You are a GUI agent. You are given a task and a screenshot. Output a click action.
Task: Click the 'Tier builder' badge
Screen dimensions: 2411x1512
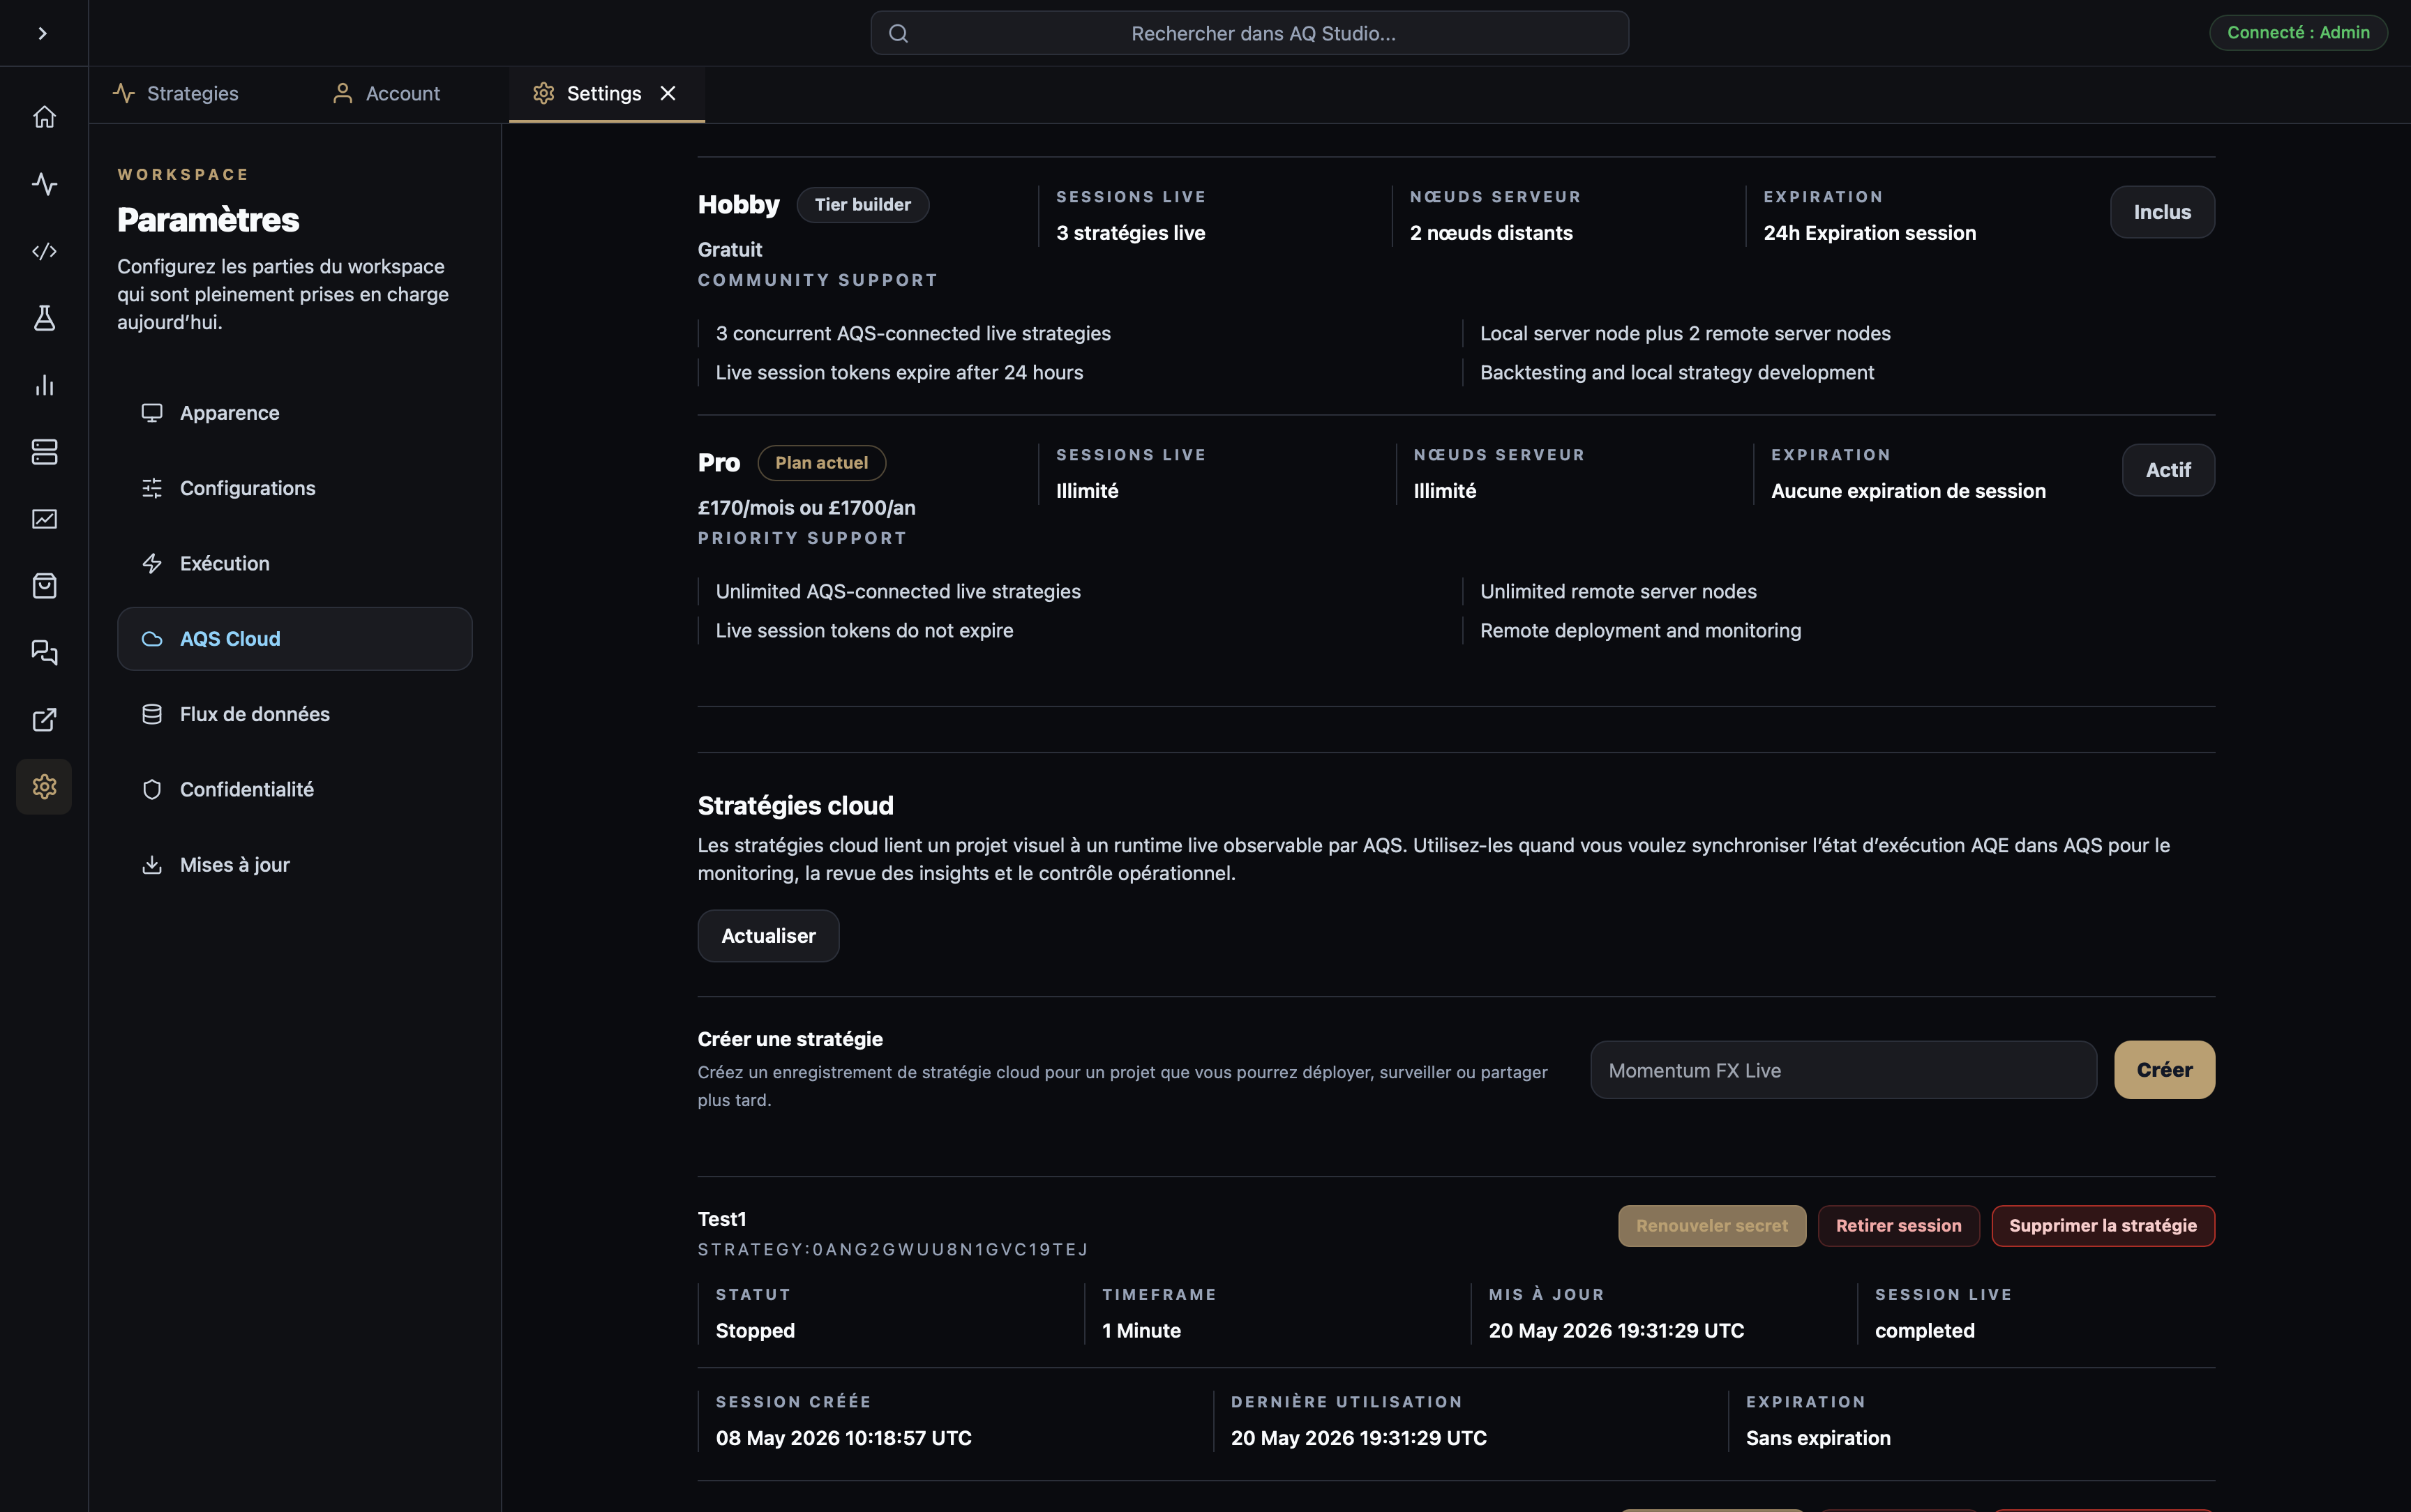[862, 205]
